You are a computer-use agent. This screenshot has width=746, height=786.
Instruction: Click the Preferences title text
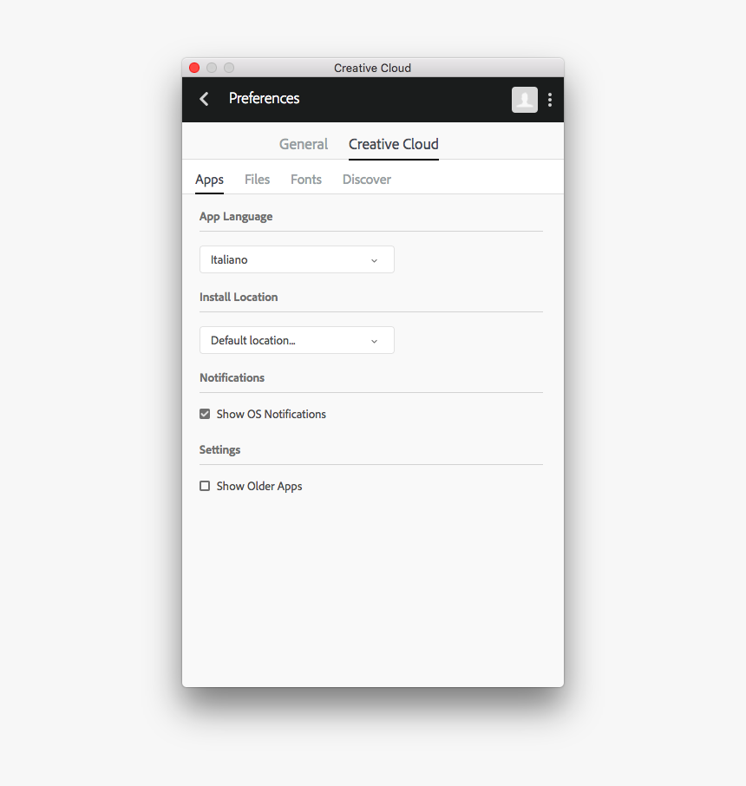click(264, 99)
